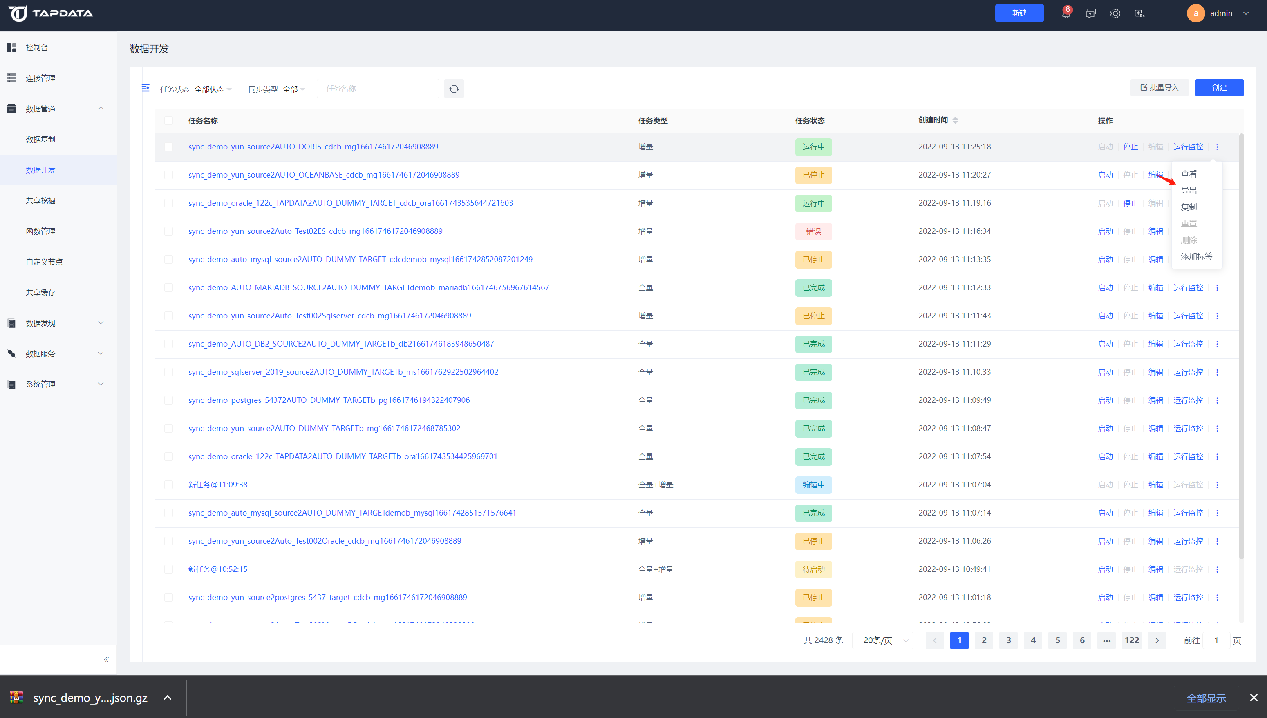Check the box for sync_demo_yun_source2AUTO_DORIS row
The width and height of the screenshot is (1267, 718).
tap(168, 147)
